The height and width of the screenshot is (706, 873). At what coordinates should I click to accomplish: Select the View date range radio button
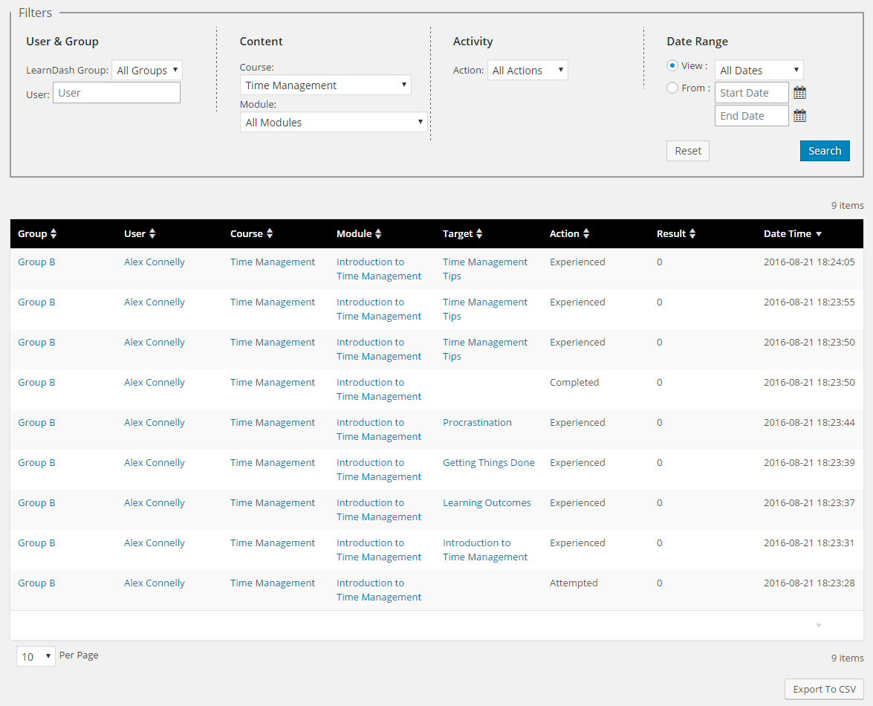(672, 65)
